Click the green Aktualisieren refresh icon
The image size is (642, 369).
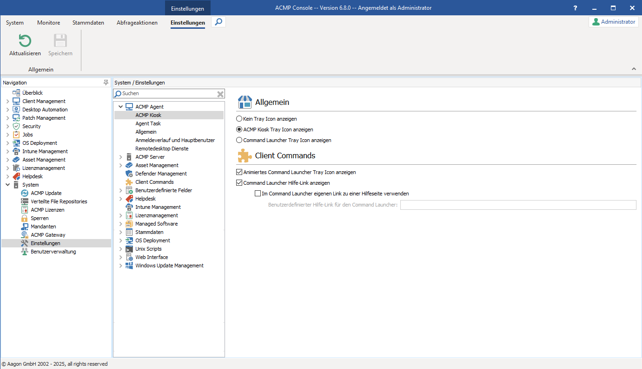pos(25,41)
